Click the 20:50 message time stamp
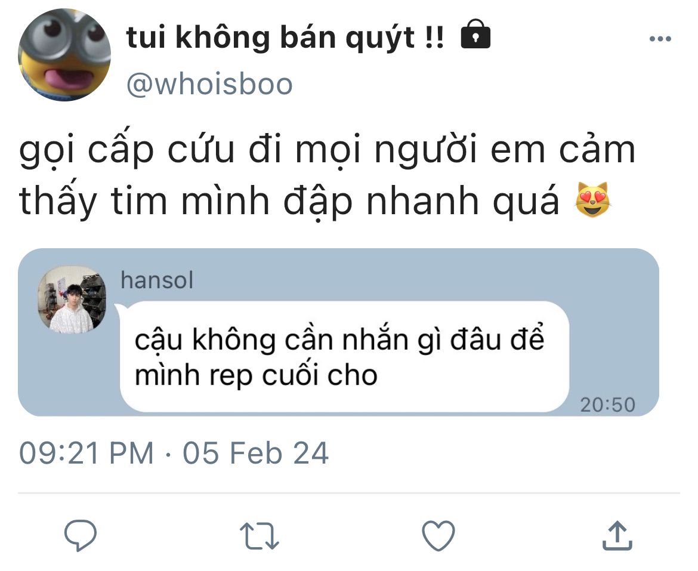Screen dimensions: 698x571 pyautogui.click(x=608, y=405)
